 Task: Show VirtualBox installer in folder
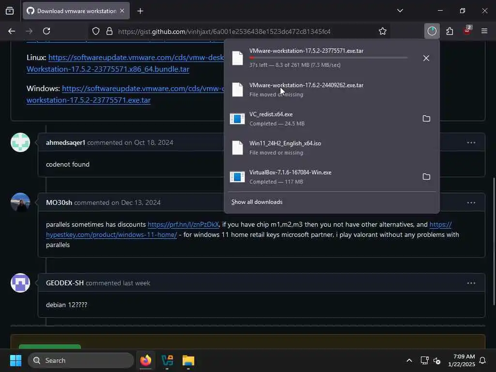click(x=426, y=177)
